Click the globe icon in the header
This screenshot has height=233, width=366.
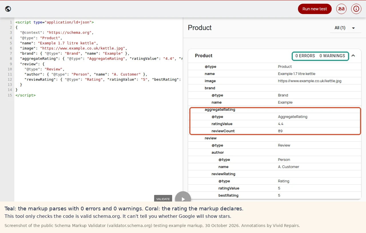coord(8,9)
